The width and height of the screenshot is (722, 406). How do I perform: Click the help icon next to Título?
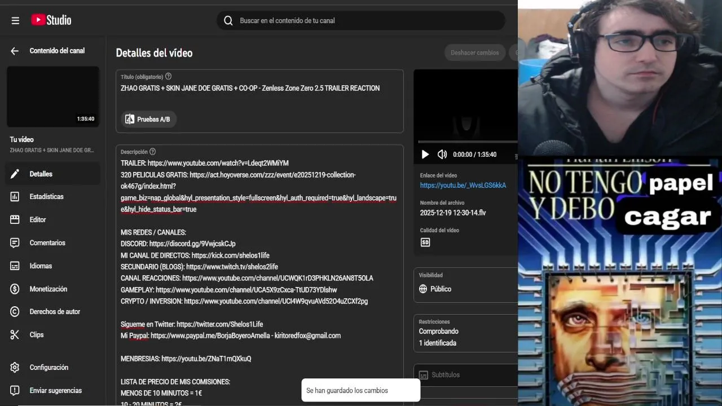168,77
